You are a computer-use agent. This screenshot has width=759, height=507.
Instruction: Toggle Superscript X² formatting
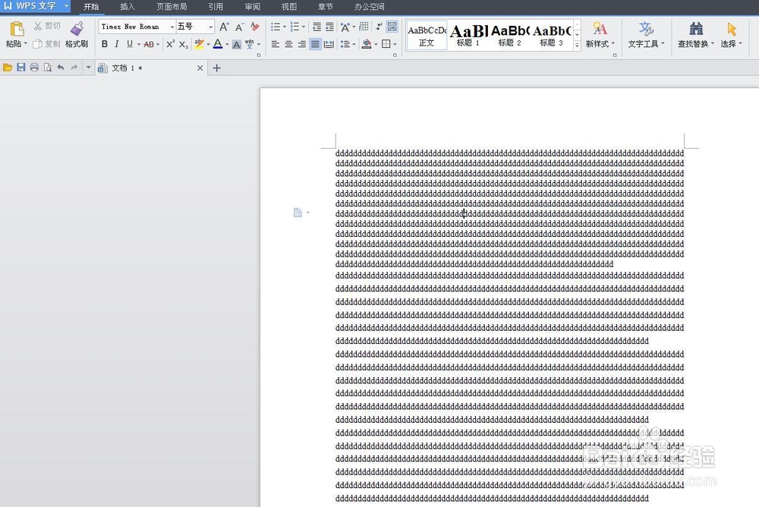(x=170, y=44)
